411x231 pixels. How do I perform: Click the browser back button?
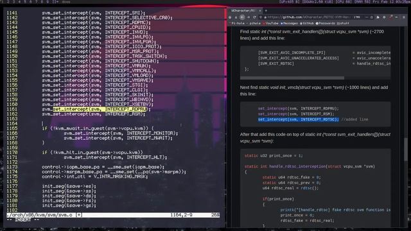pyautogui.click(x=242, y=17)
